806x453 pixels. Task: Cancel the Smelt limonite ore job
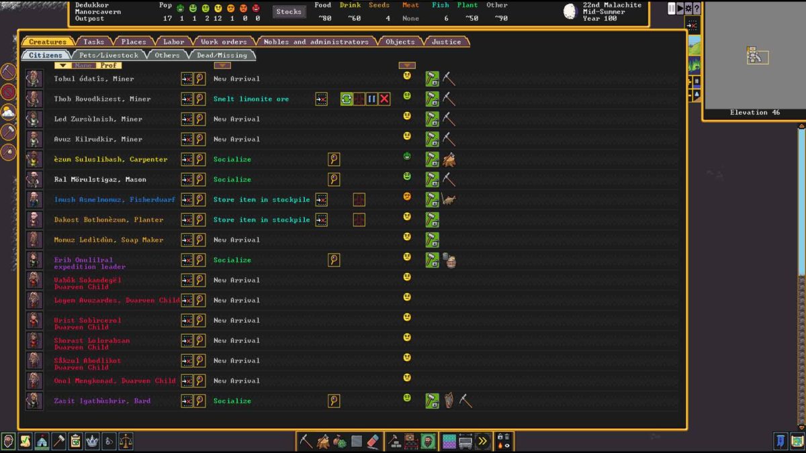pyautogui.click(x=384, y=99)
